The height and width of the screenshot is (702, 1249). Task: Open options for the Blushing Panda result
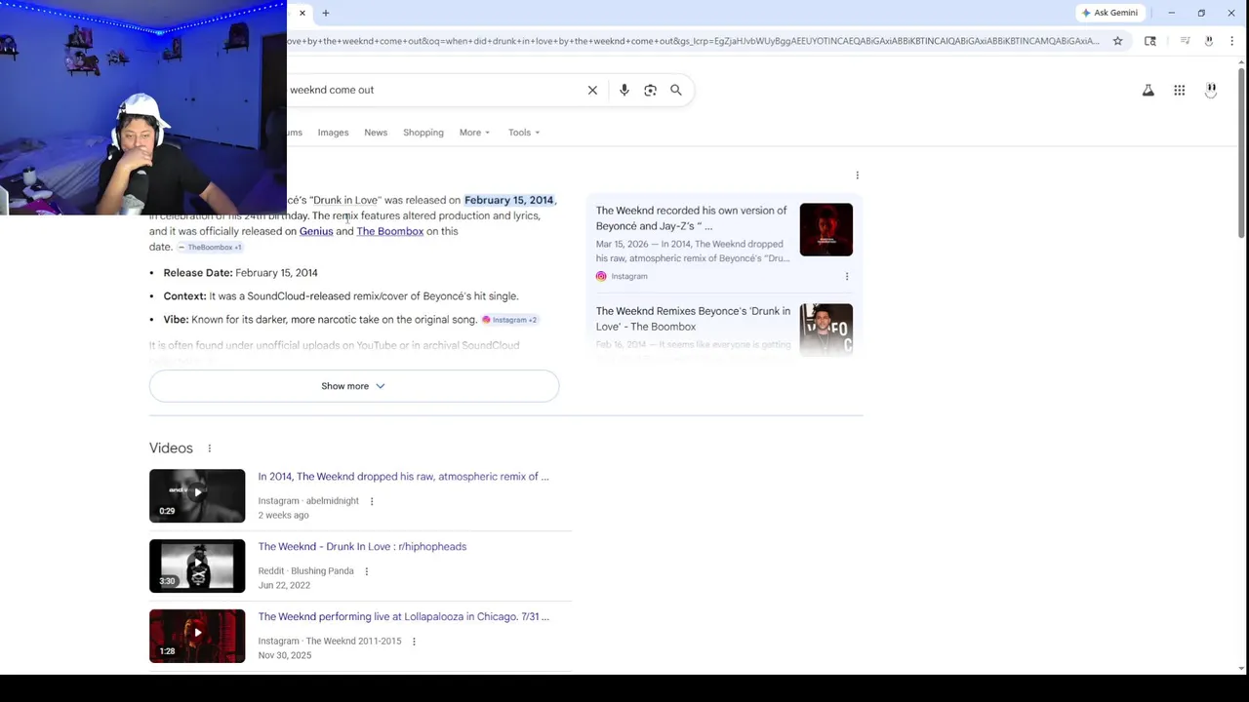click(x=367, y=571)
